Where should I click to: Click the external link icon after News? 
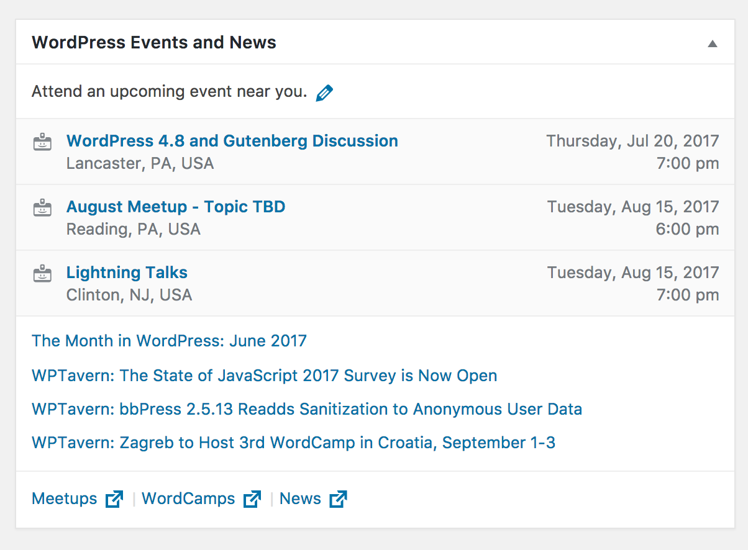coord(338,499)
